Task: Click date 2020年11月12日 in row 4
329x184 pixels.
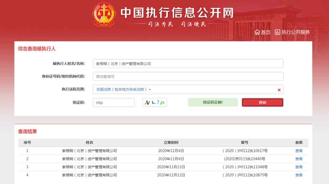Action: 171,175
